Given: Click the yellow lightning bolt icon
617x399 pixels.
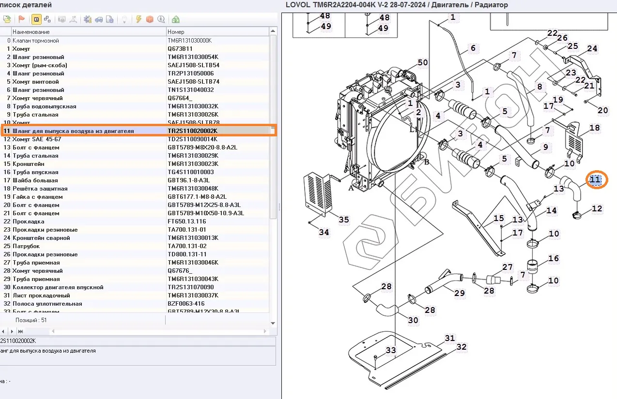Looking at the screenshot, I should [x=139, y=19].
